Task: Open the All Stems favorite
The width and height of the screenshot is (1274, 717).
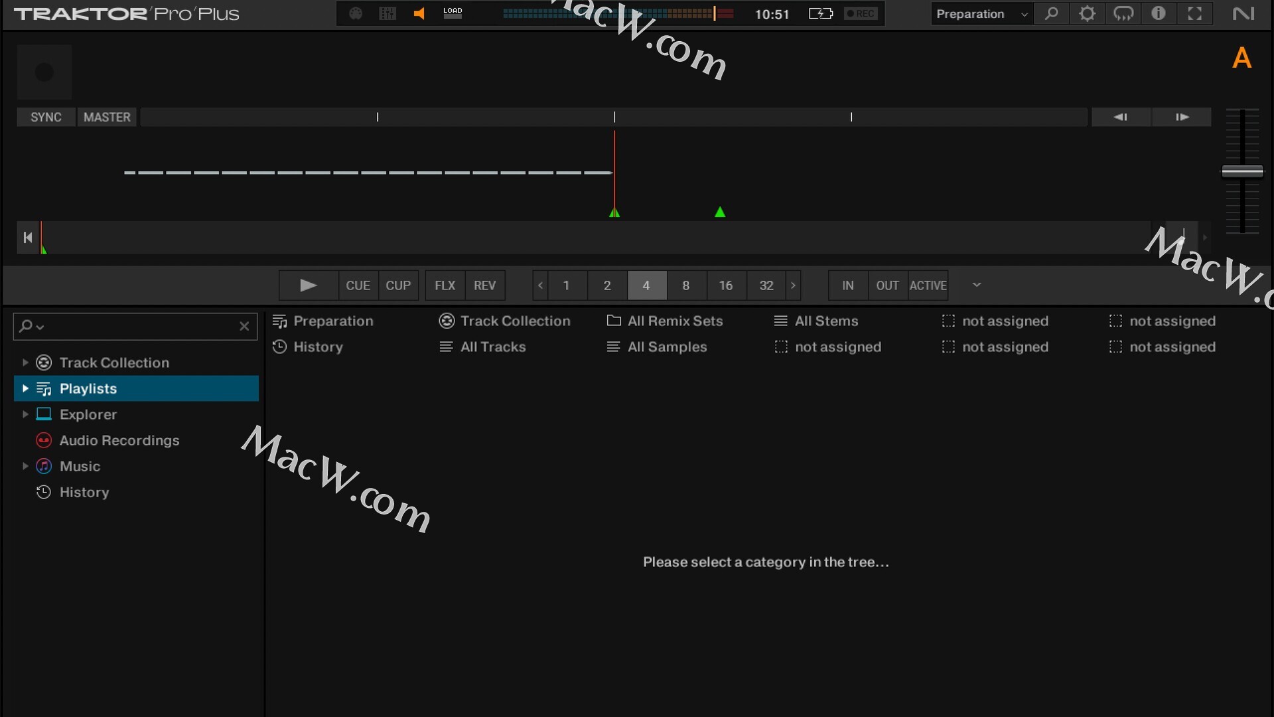Action: [816, 321]
